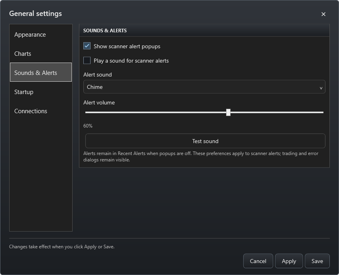Switch to the Charts settings section
The image size is (339, 275).
click(x=41, y=53)
